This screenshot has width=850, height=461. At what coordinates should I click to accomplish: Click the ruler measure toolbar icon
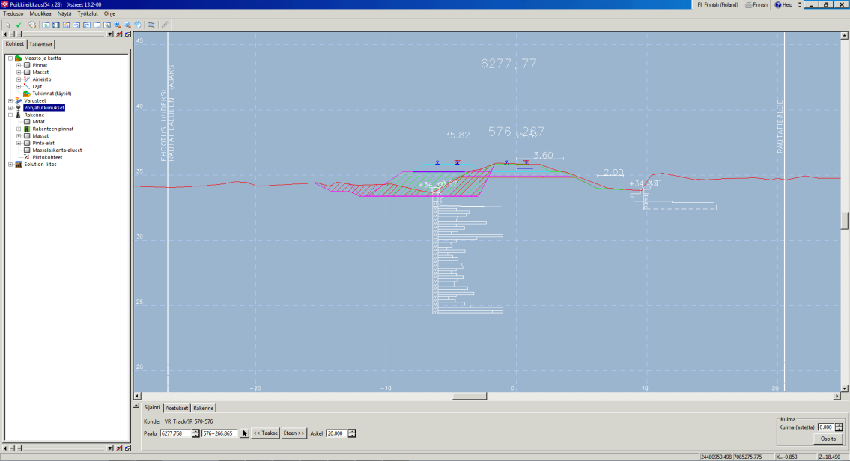click(165, 25)
